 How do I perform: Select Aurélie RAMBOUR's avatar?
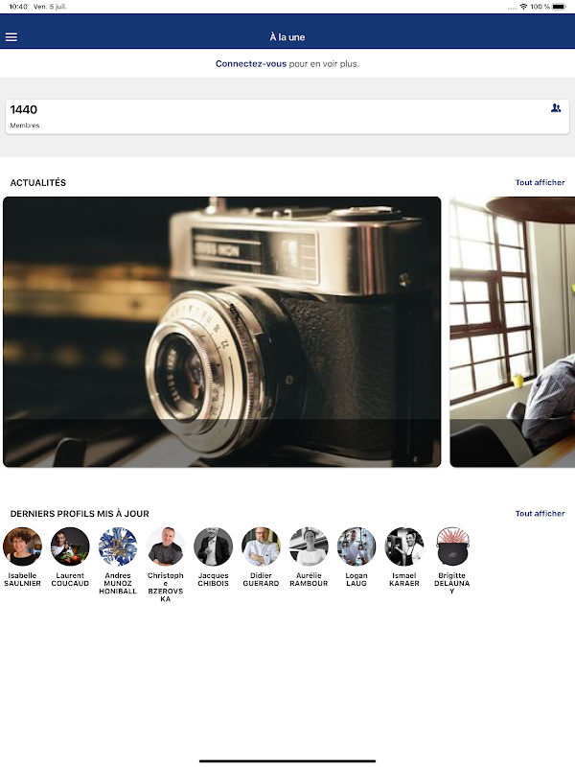309,546
